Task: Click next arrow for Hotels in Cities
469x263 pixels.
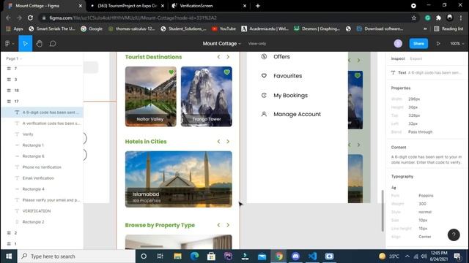Action: click(228, 141)
